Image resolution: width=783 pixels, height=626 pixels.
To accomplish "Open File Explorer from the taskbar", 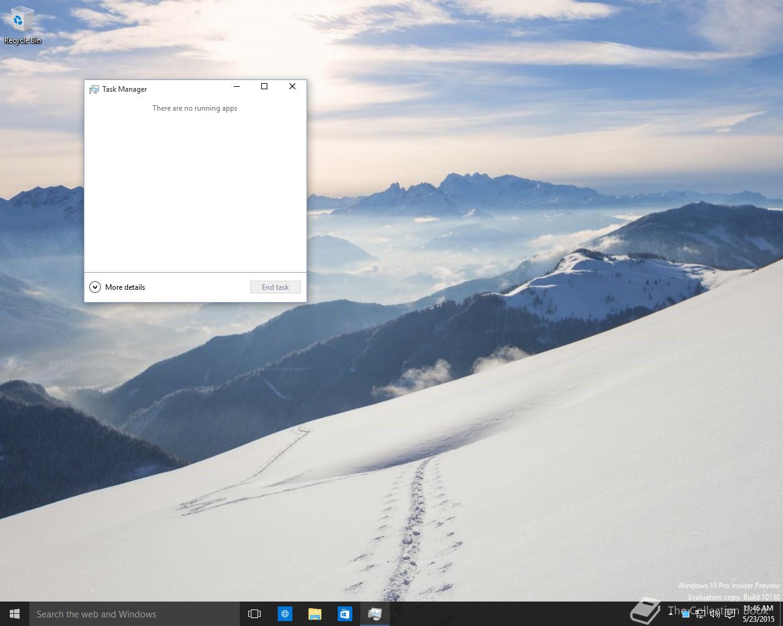I will click(x=314, y=614).
